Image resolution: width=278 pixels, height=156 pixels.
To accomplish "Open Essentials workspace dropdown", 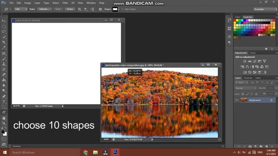I will click(265, 9).
